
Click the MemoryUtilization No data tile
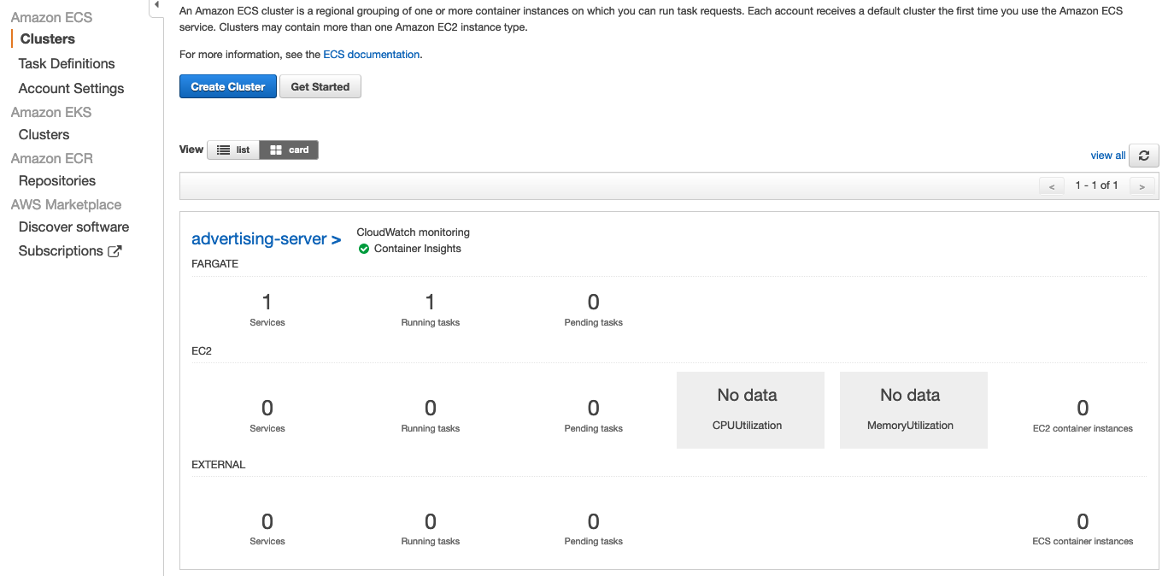pyautogui.click(x=913, y=409)
